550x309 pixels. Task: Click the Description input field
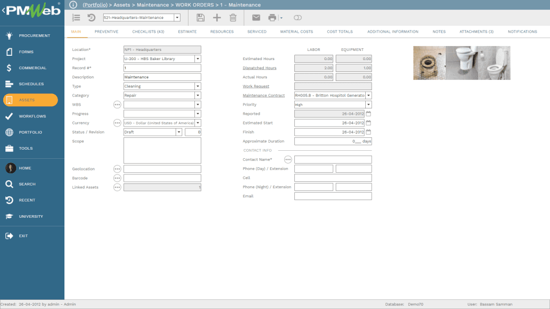pyautogui.click(x=162, y=77)
